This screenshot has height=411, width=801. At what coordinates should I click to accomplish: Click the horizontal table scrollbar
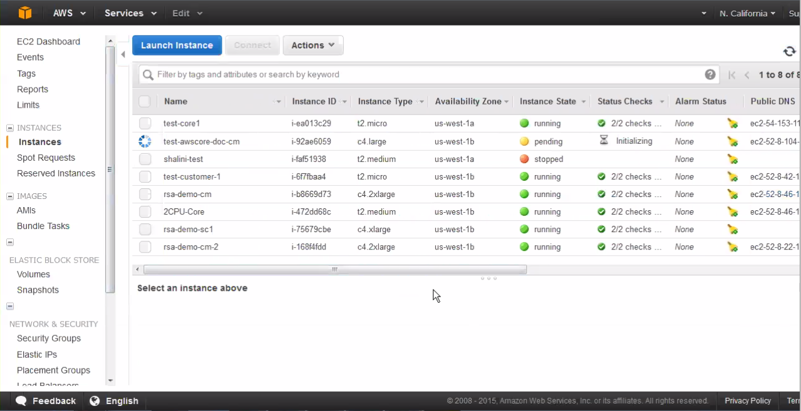[x=334, y=270]
